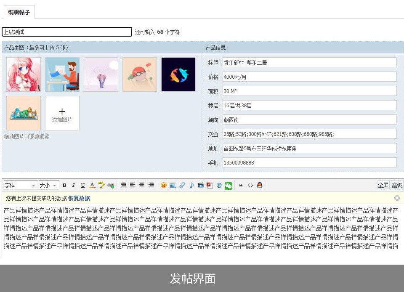404x292 pixels.
Task: Mention a friend with the @ icon
Action: [x=219, y=185]
